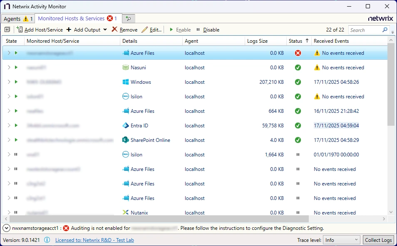Click Disable in the toolbar
This screenshot has height=246, width=397.
(207, 30)
